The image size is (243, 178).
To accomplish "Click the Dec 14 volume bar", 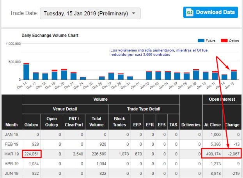I will click(x=27, y=71).
